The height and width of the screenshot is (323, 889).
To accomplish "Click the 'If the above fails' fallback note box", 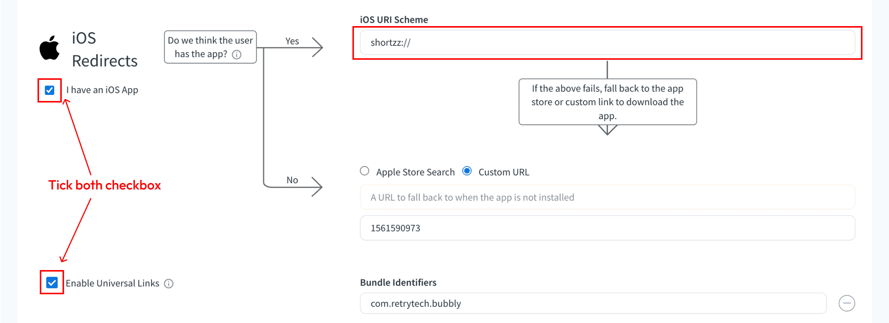I will click(607, 102).
